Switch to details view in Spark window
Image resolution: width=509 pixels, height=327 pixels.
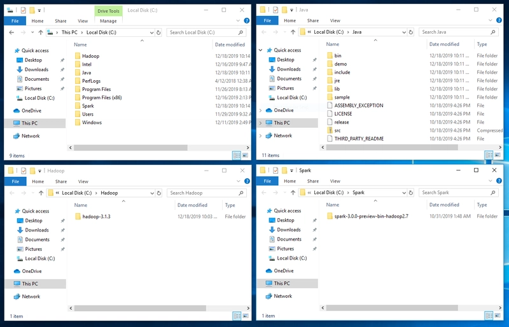tap(489, 316)
